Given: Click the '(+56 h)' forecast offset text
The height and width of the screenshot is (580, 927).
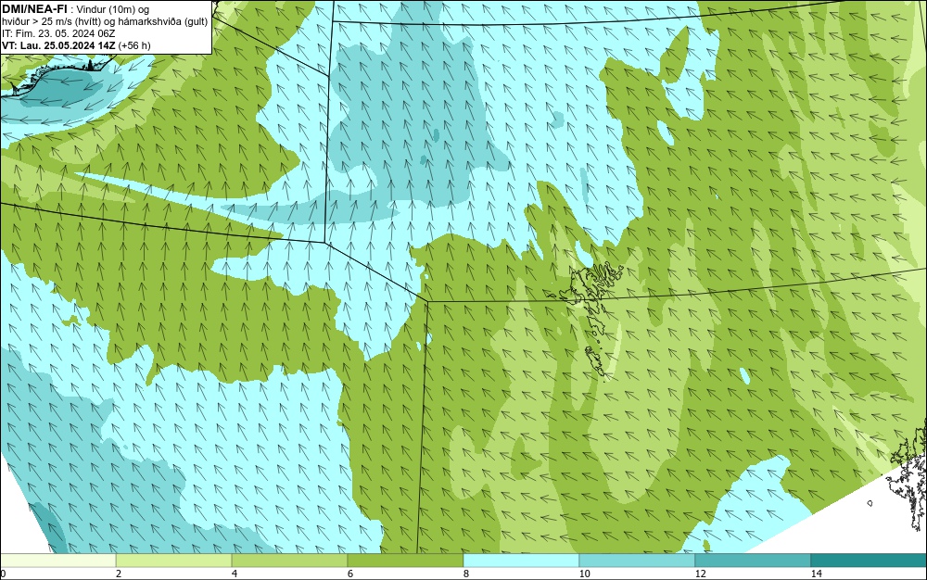Looking at the screenshot, I should [134, 45].
